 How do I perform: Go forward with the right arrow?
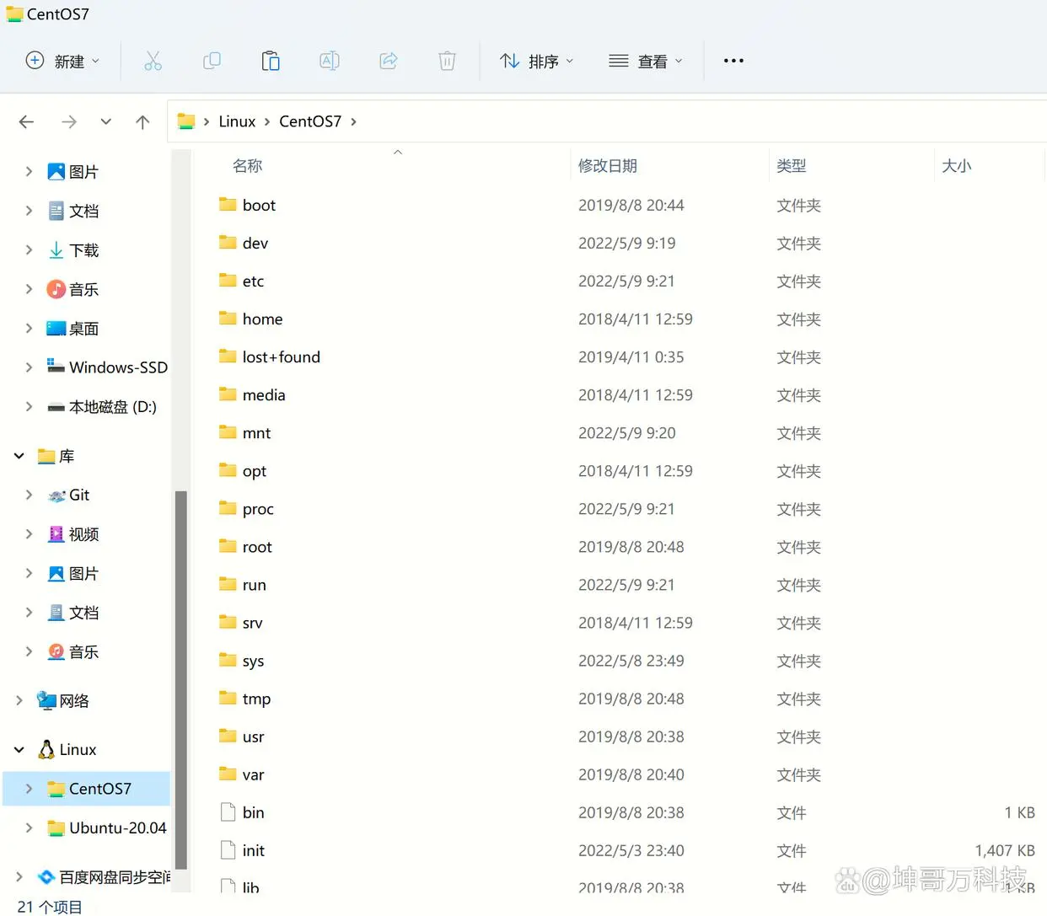coord(69,122)
